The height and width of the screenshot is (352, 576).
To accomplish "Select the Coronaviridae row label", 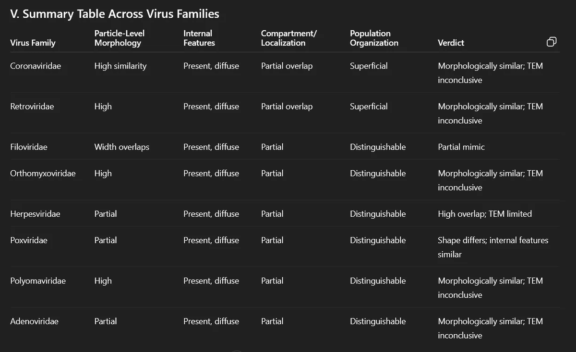I will tap(36, 66).
